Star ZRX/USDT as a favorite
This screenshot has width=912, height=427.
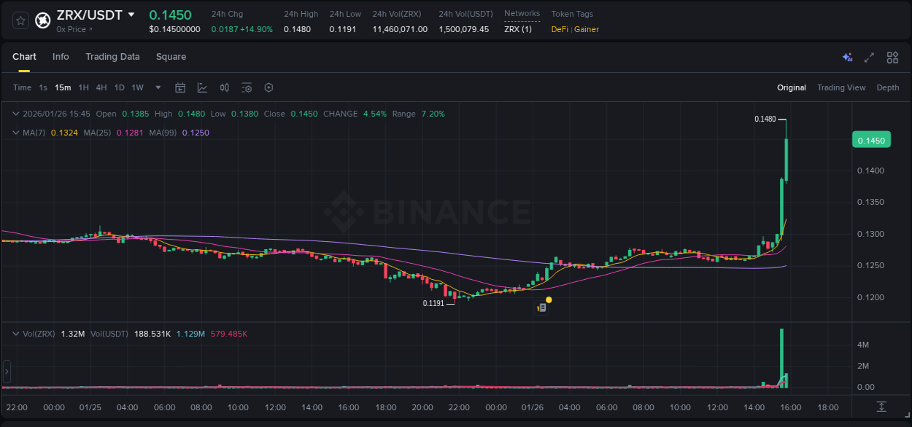pyautogui.click(x=20, y=20)
